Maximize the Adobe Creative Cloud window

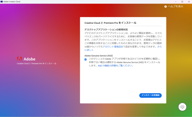tap(182, 1)
